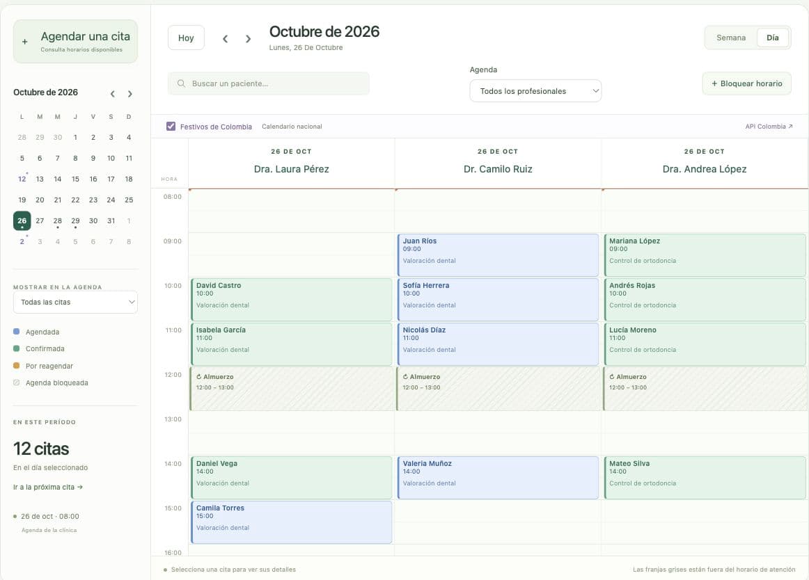This screenshot has width=809, height=580.
Task: Select day 31 in the mini calendar
Action: [x=111, y=220]
